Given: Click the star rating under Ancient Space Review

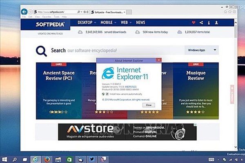Looking at the screenshot, I should (58, 112).
